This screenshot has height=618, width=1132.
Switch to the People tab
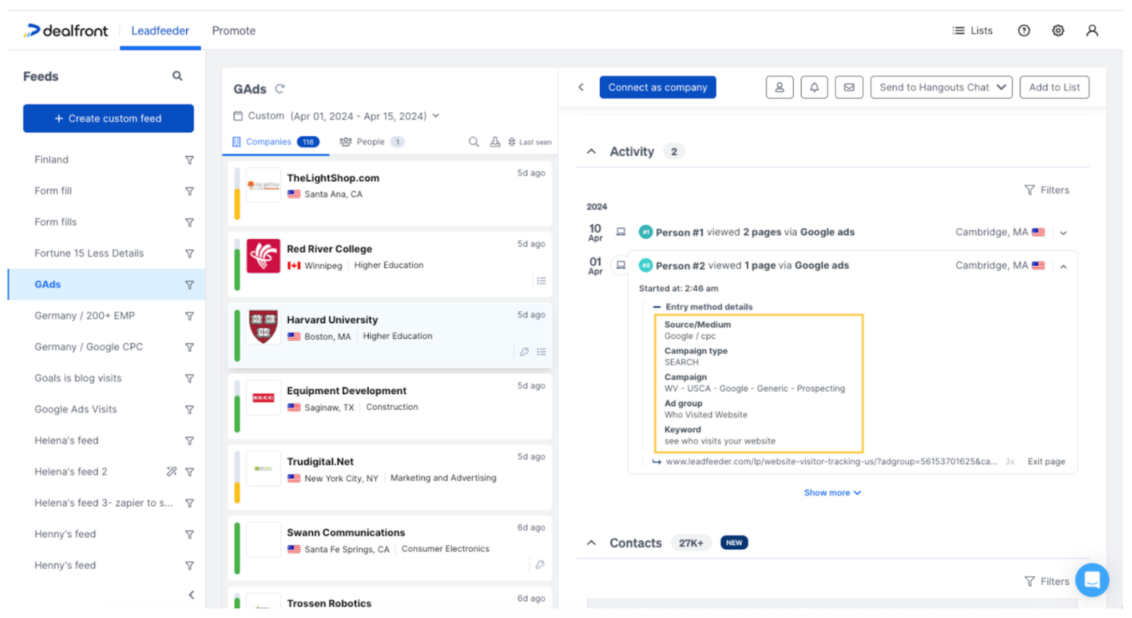click(x=371, y=142)
